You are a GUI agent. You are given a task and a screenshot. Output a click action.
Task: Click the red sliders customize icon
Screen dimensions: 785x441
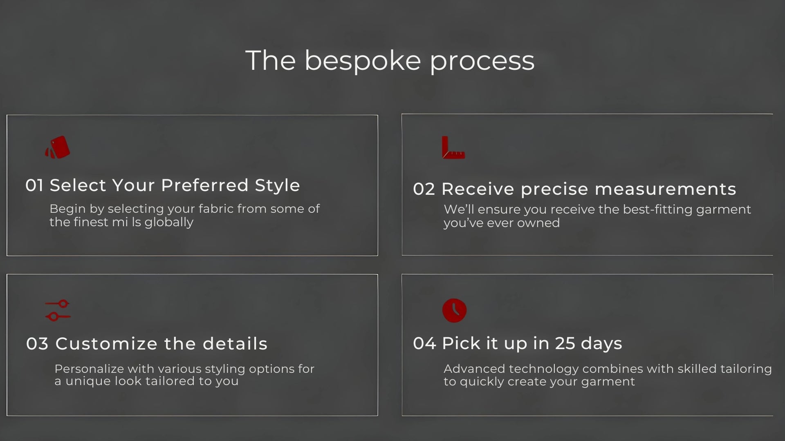[x=58, y=310]
